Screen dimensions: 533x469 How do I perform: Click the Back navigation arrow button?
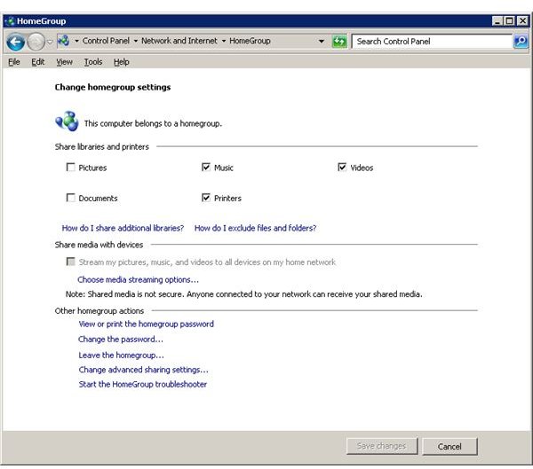pyautogui.click(x=15, y=42)
